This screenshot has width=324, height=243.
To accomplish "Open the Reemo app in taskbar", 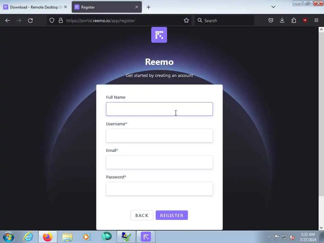I will 146,237.
